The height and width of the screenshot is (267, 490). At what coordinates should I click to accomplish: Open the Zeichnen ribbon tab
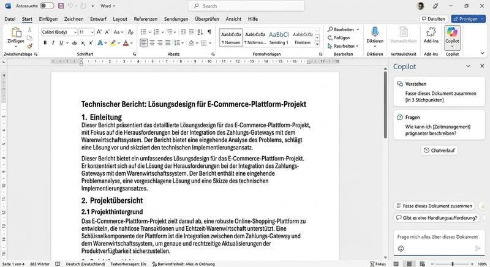click(73, 19)
